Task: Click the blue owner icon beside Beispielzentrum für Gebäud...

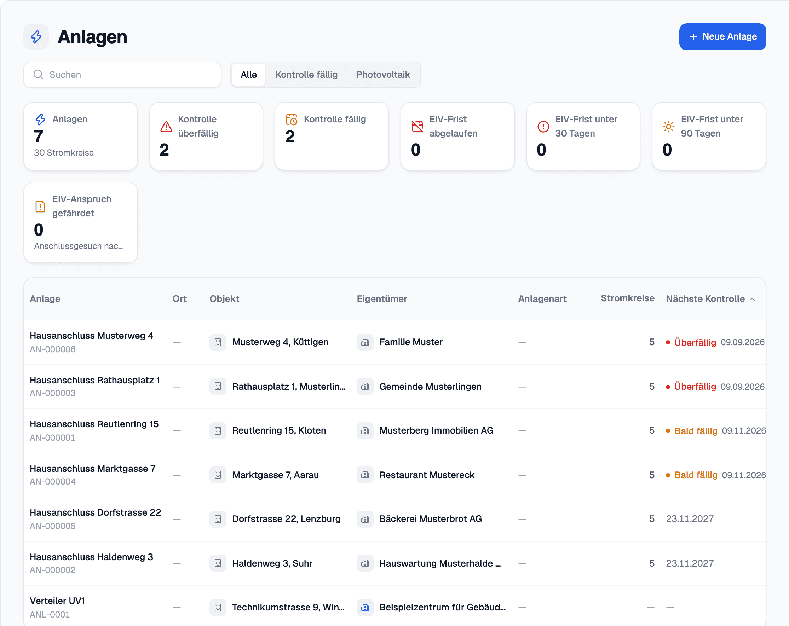Action: [x=365, y=607]
